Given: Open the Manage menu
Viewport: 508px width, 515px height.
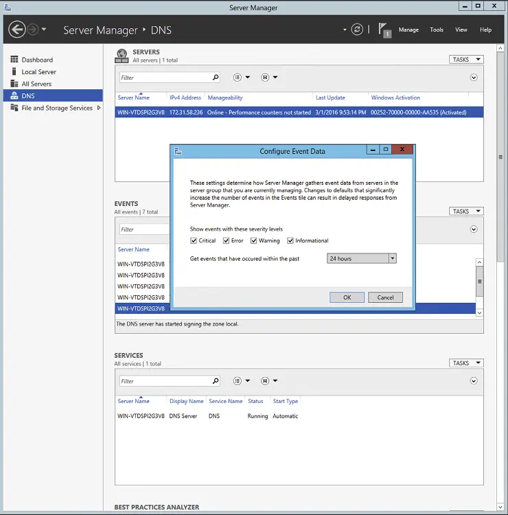Looking at the screenshot, I should coord(408,30).
